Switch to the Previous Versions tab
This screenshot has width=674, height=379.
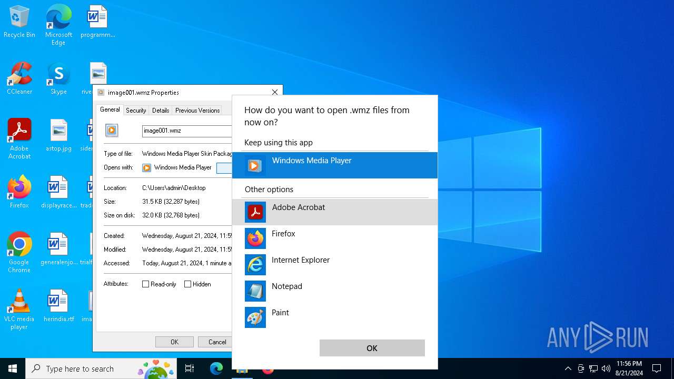[x=197, y=111]
